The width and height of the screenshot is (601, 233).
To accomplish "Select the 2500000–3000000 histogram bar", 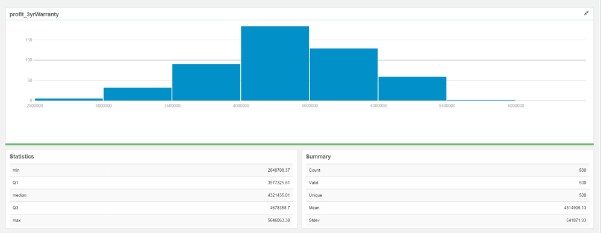I will 69,99.
